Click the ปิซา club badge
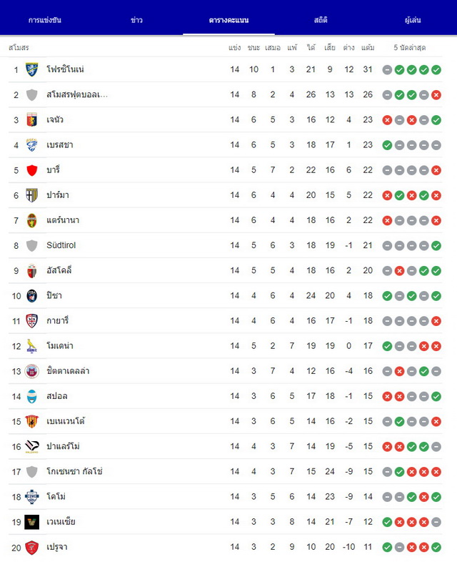 click(x=32, y=296)
